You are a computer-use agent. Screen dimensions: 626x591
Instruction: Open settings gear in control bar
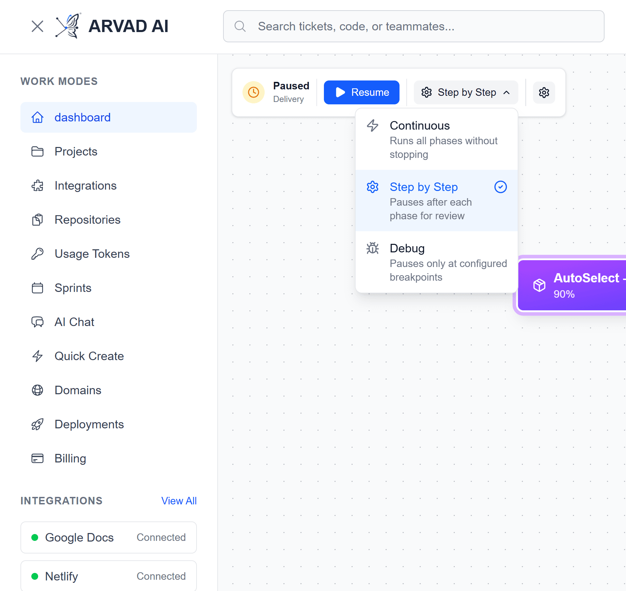click(x=544, y=92)
